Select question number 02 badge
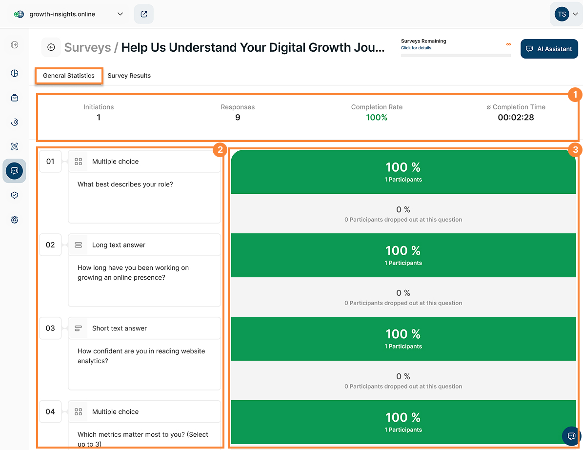Screen dimensions: 583x450 click(50, 245)
